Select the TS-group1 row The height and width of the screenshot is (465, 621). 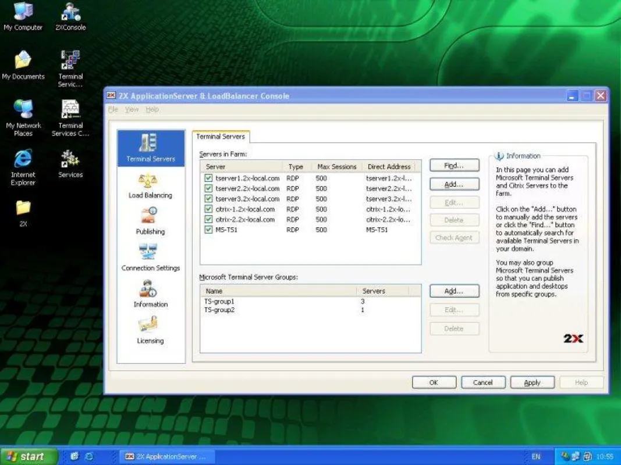pyautogui.click(x=311, y=301)
